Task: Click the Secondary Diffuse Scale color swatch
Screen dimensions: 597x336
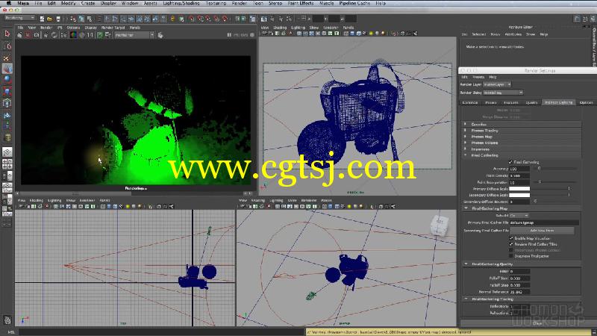Action: coord(519,195)
